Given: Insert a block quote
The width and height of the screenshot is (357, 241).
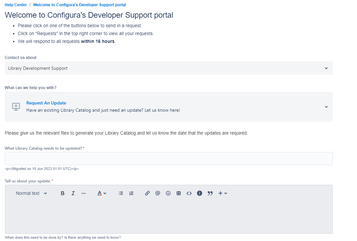Looking at the screenshot, I should (210, 193).
